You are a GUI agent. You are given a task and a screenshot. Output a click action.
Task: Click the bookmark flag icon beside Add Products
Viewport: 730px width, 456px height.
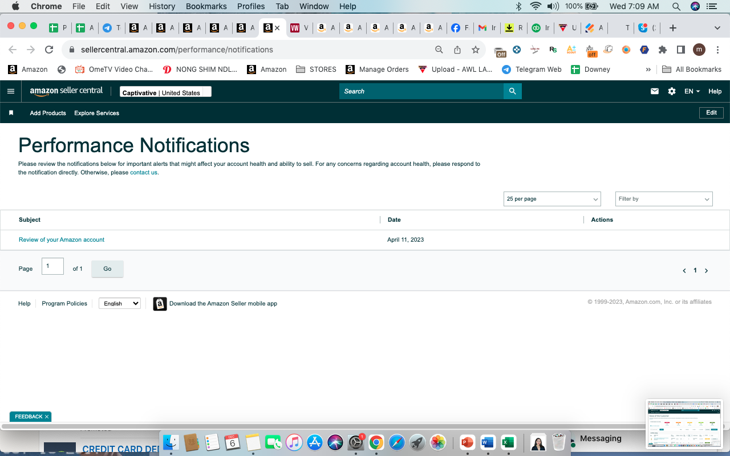11,113
